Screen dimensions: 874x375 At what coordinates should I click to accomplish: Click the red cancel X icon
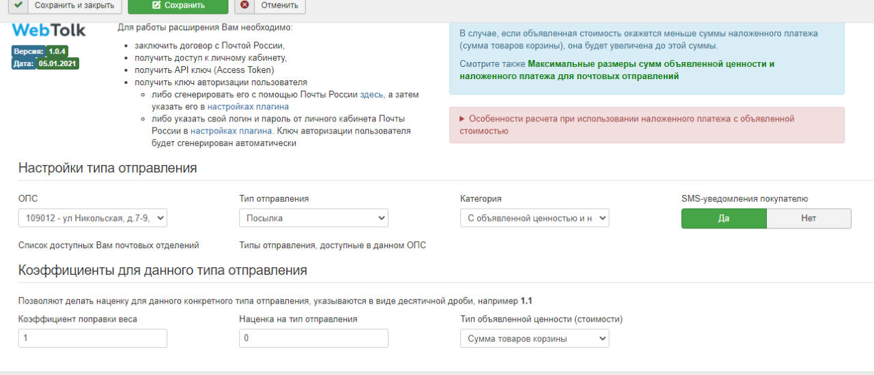244,5
